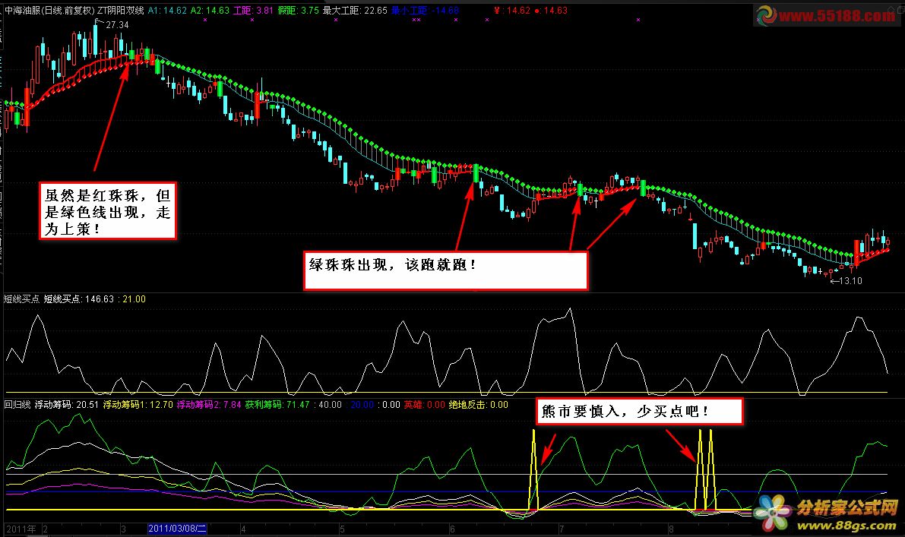Click month 6 marker on the time axis

(x=452, y=529)
